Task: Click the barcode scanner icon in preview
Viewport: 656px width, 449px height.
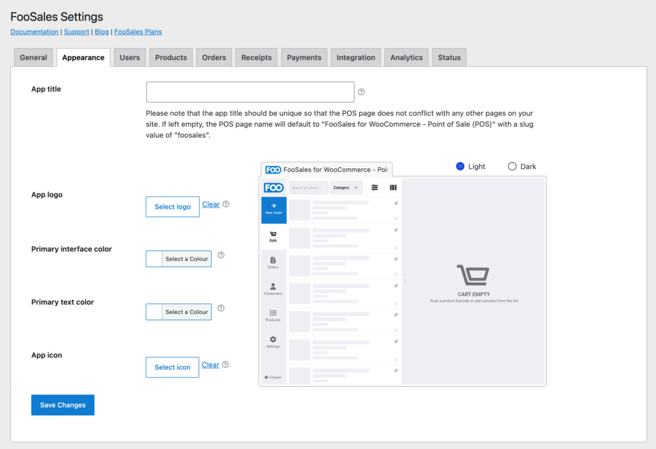Action: point(393,188)
